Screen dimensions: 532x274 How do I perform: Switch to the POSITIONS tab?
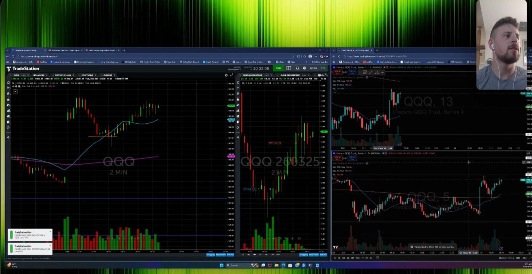pyautogui.click(x=87, y=75)
